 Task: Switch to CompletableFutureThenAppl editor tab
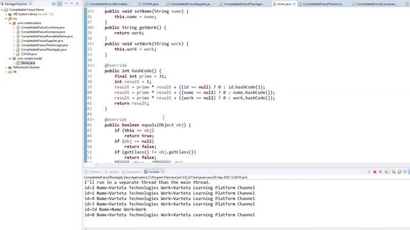pyautogui.click(x=242, y=4)
